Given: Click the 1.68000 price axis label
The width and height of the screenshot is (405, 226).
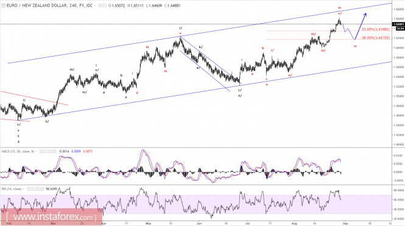Looking at the screenshot, I should pos(399,9).
